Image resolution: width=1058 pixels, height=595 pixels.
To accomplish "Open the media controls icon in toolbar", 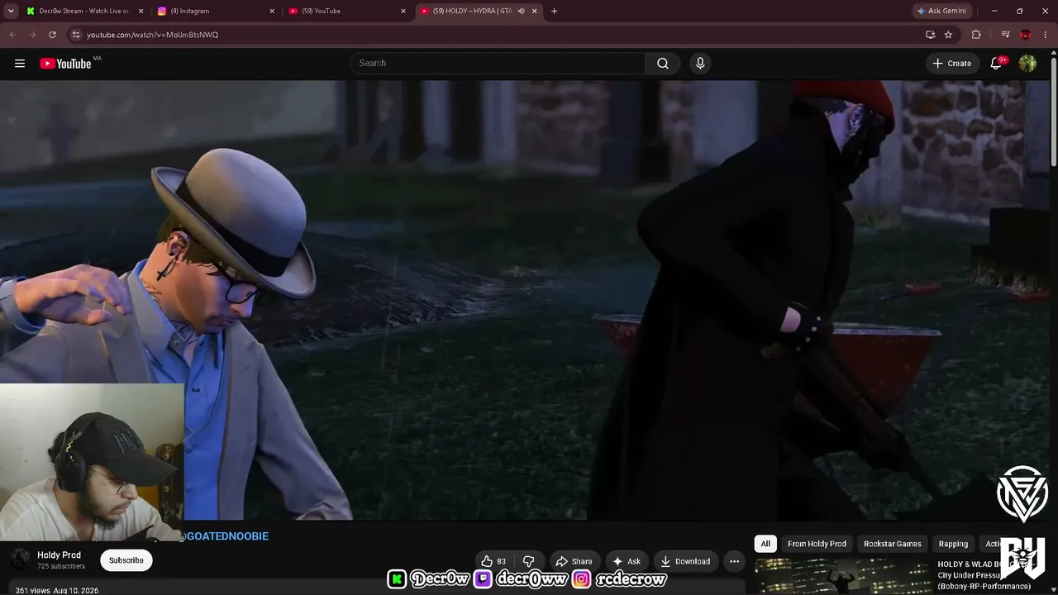I will (1005, 35).
